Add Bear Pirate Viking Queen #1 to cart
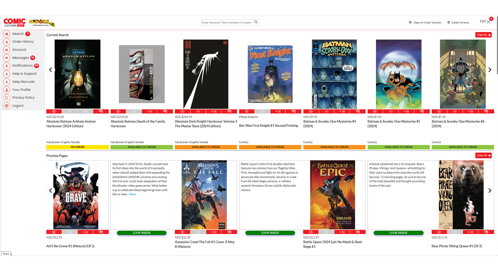This screenshot has width=498, height=271. coord(470,232)
